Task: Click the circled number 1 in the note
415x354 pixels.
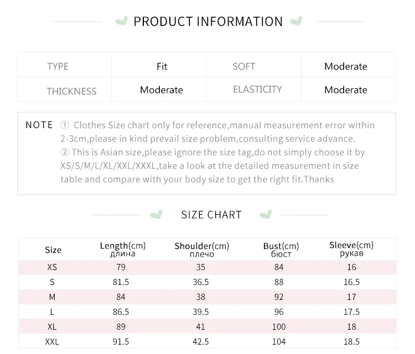Action: (x=65, y=125)
